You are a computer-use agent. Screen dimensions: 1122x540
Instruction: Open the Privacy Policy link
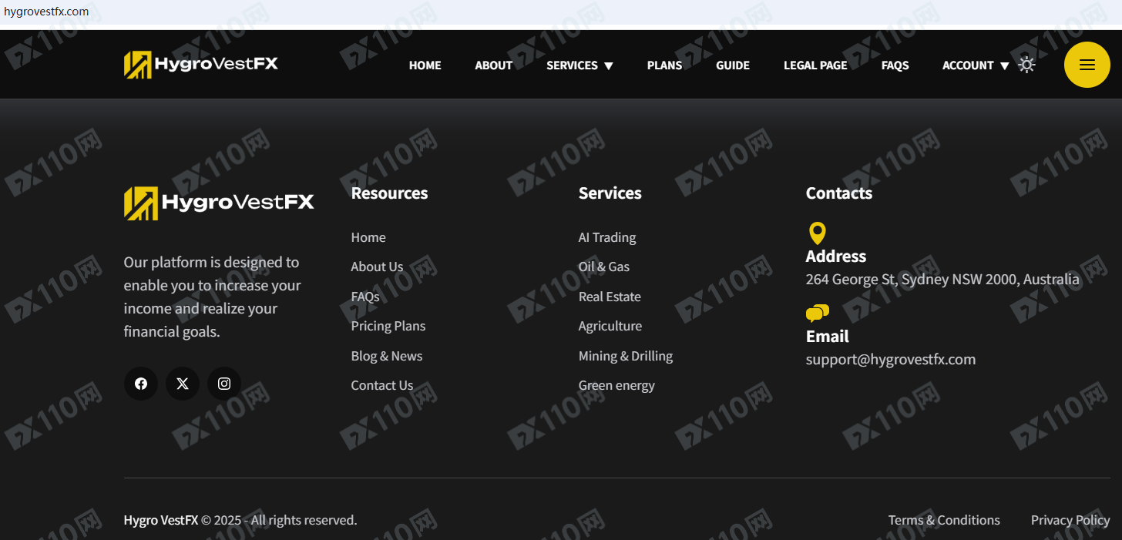[1070, 520]
